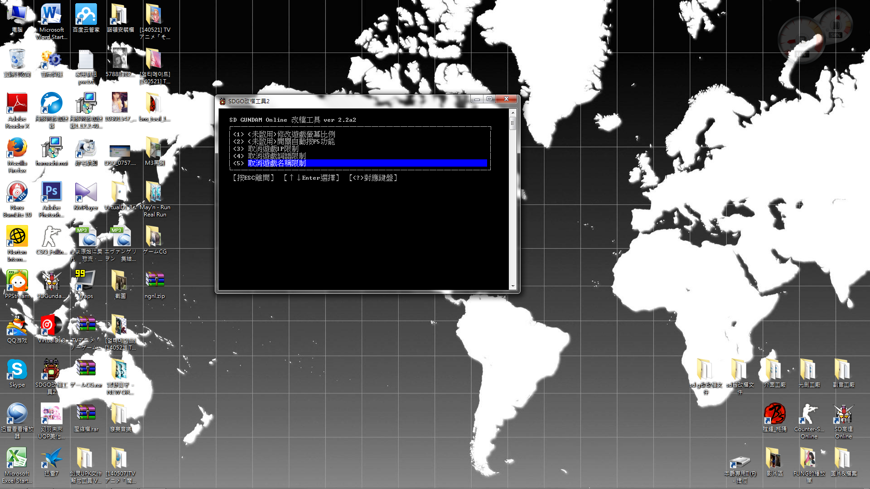The image size is (870, 489).
Task: Select the KMPlayer shortcut icon
Action: 86,192
